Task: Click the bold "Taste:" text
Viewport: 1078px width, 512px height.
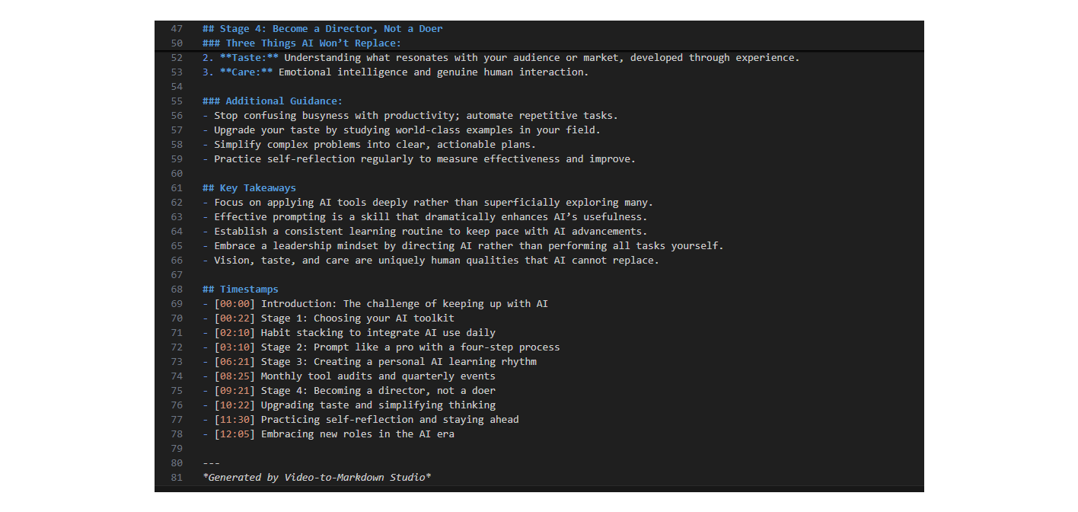Action: tap(249, 58)
